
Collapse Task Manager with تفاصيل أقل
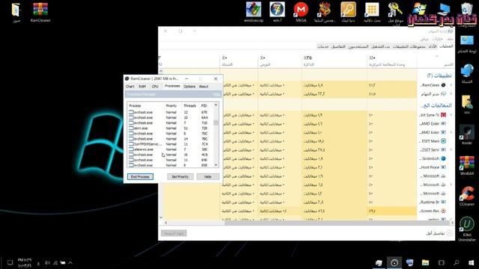(x=439, y=233)
